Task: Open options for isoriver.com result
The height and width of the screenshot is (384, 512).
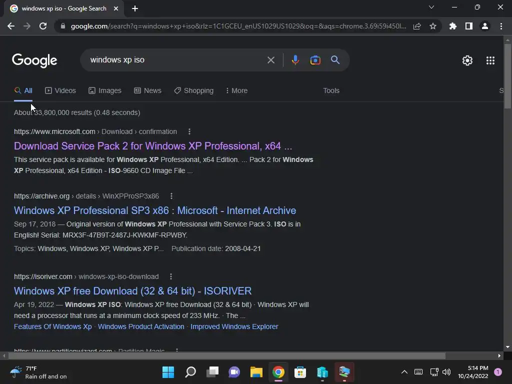Action: (x=171, y=276)
